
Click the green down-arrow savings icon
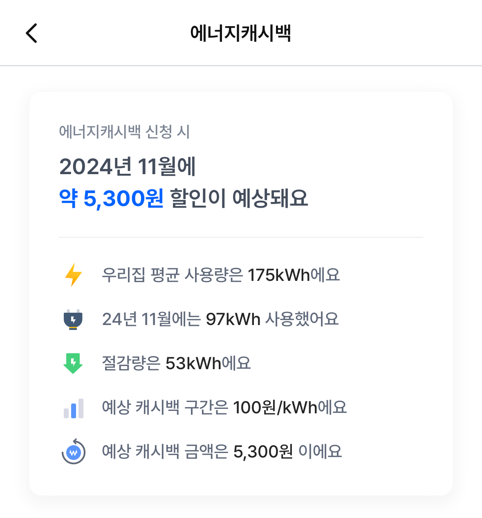pyautogui.click(x=73, y=363)
